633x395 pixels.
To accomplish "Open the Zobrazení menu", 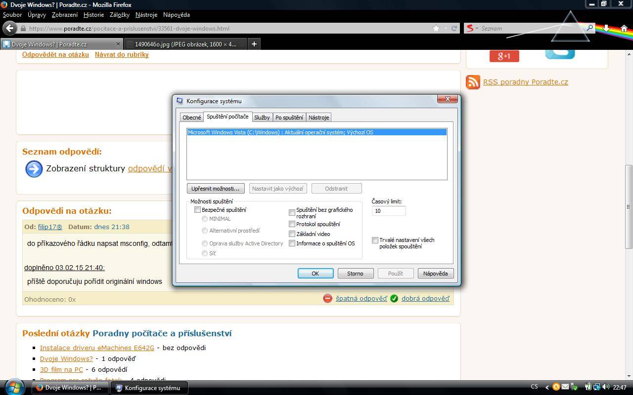I will coord(65,15).
